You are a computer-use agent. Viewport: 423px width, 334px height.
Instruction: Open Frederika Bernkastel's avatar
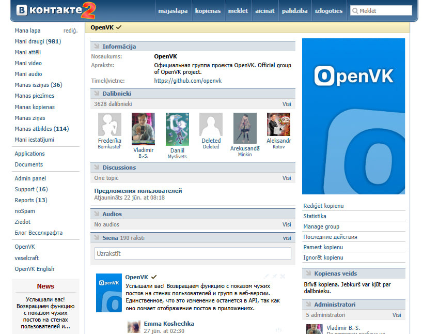109,124
